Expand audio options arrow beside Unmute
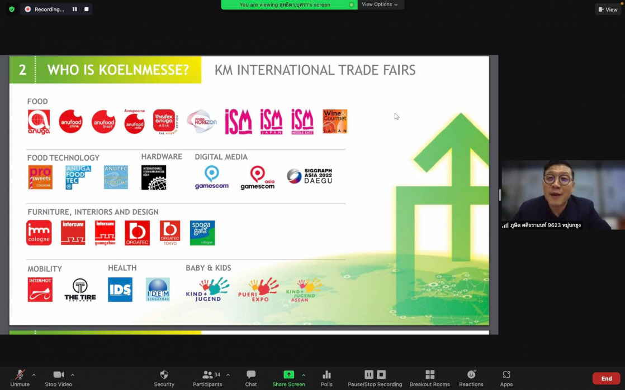The height and width of the screenshot is (390, 625). click(x=34, y=375)
